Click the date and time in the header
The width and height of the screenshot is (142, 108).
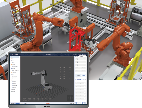(77, 54)
